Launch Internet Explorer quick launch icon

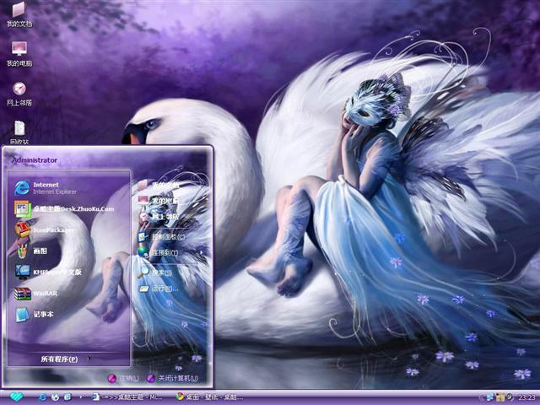43,397
